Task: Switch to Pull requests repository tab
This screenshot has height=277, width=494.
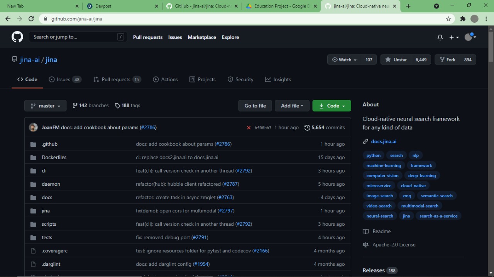Action: [x=117, y=79]
